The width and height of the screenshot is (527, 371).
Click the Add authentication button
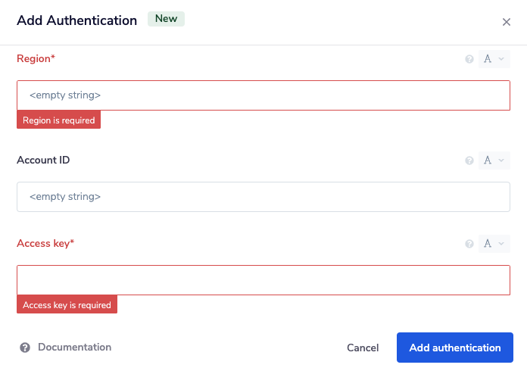[454, 348]
